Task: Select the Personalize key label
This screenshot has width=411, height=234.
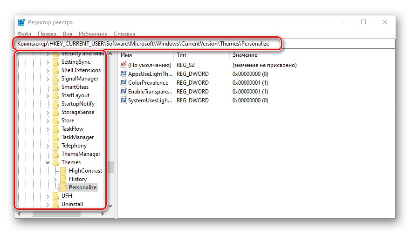Action: 82,187
